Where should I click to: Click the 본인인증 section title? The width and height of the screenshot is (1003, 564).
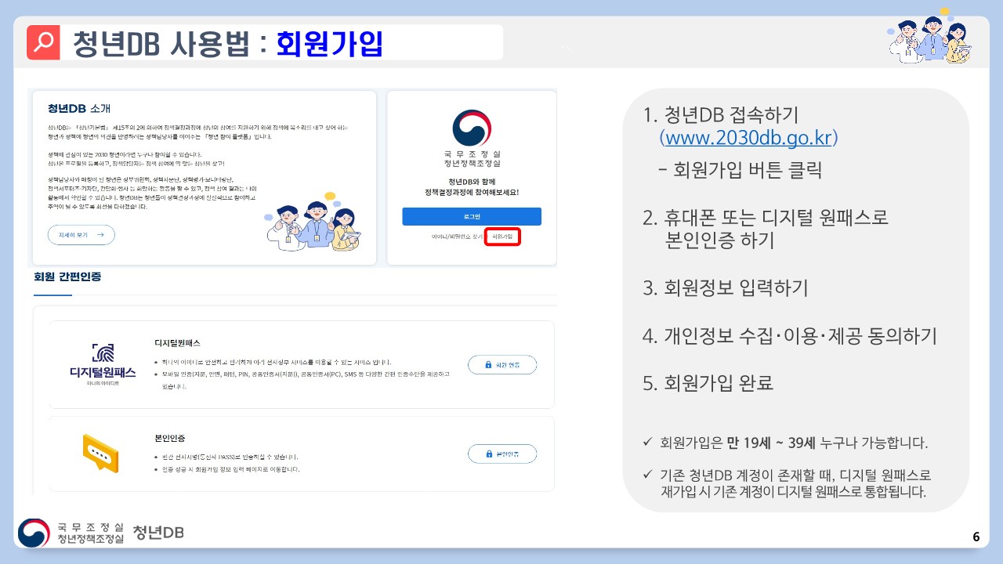170,437
